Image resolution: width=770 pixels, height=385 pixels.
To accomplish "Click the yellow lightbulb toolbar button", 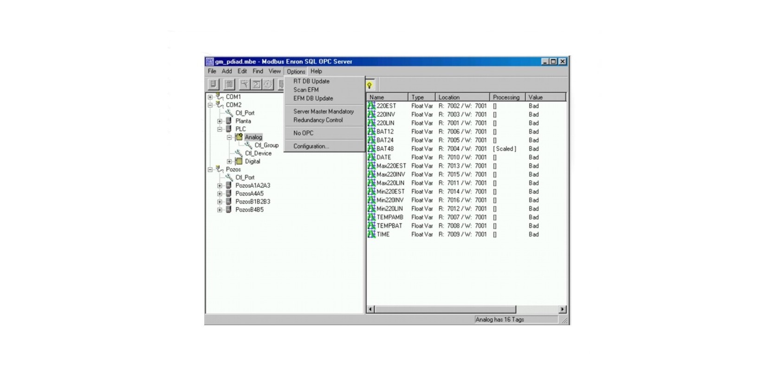I will (x=370, y=85).
